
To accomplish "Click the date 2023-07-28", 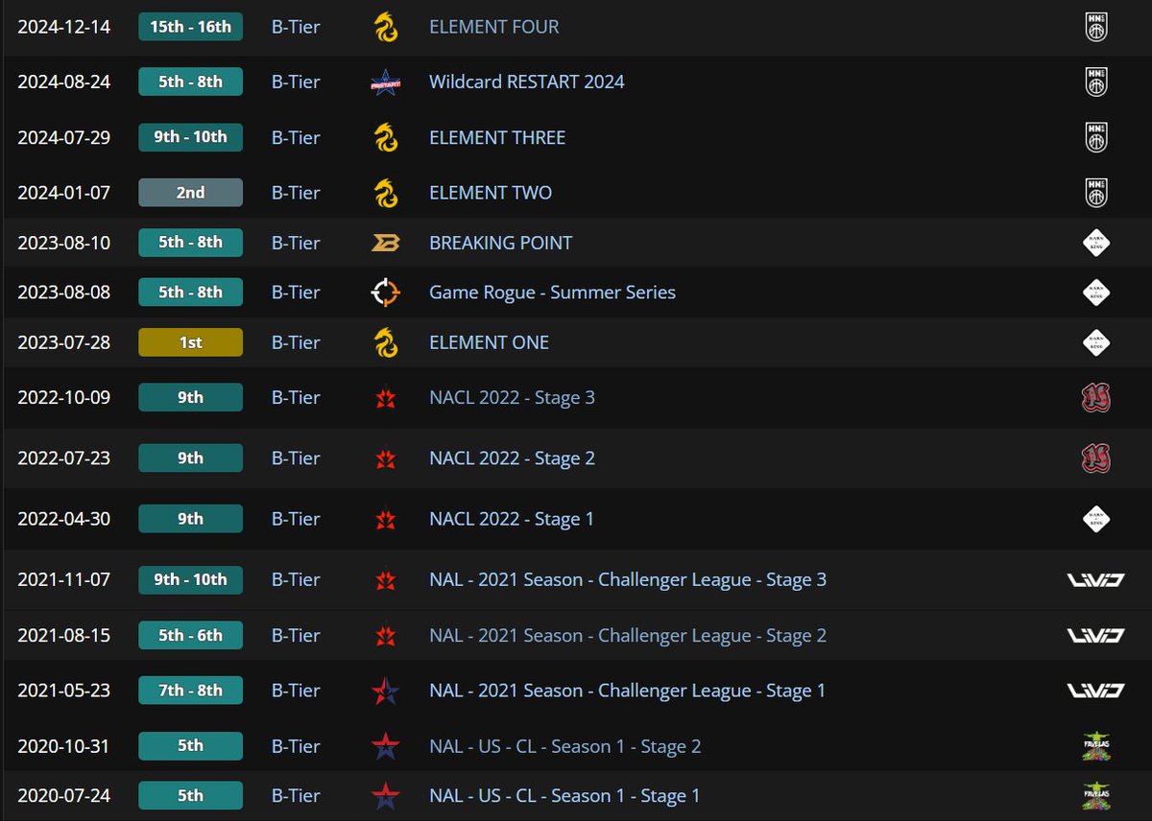I will tap(64, 342).
